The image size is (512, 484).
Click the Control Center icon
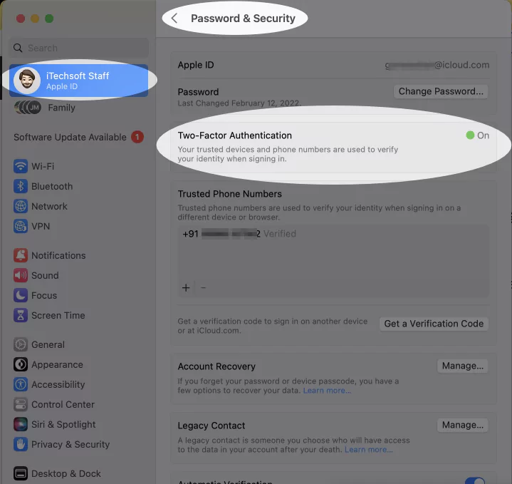pyautogui.click(x=20, y=404)
